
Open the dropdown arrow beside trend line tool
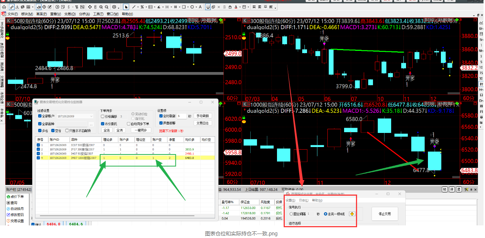[x=138, y=7]
